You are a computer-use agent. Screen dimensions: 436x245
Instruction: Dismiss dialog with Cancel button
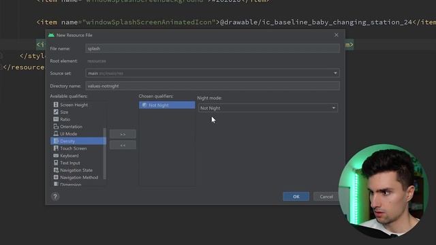326,197
